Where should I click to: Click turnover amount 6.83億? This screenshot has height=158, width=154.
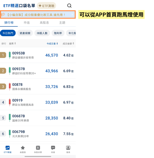coord(68,87)
